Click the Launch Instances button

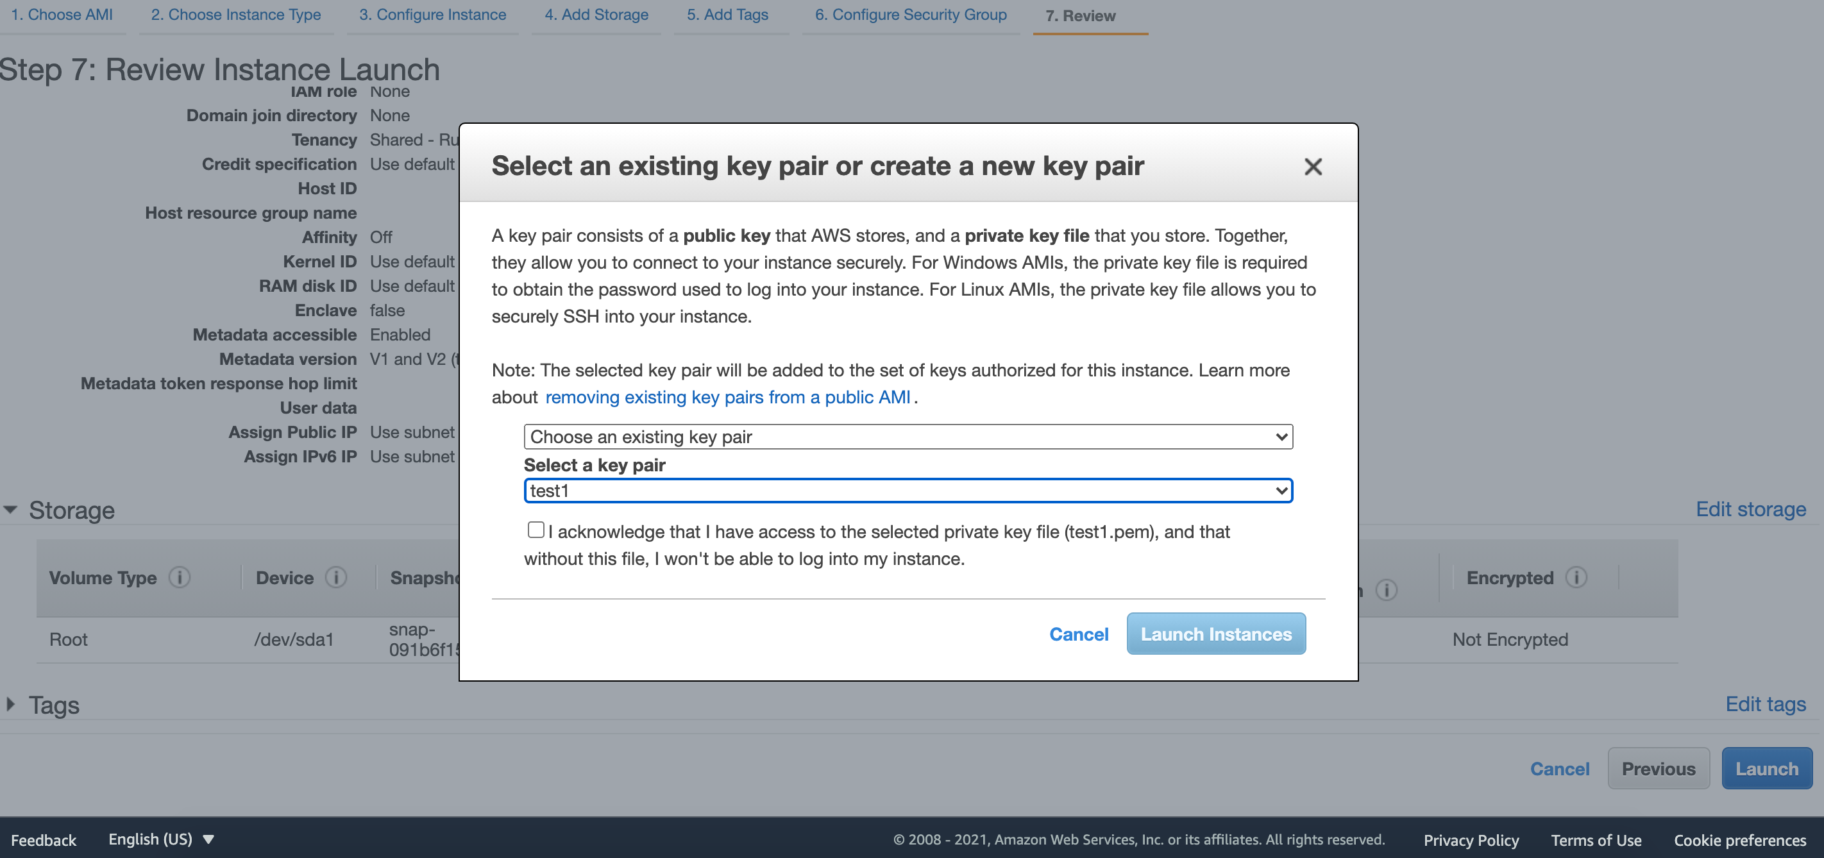[x=1216, y=634]
